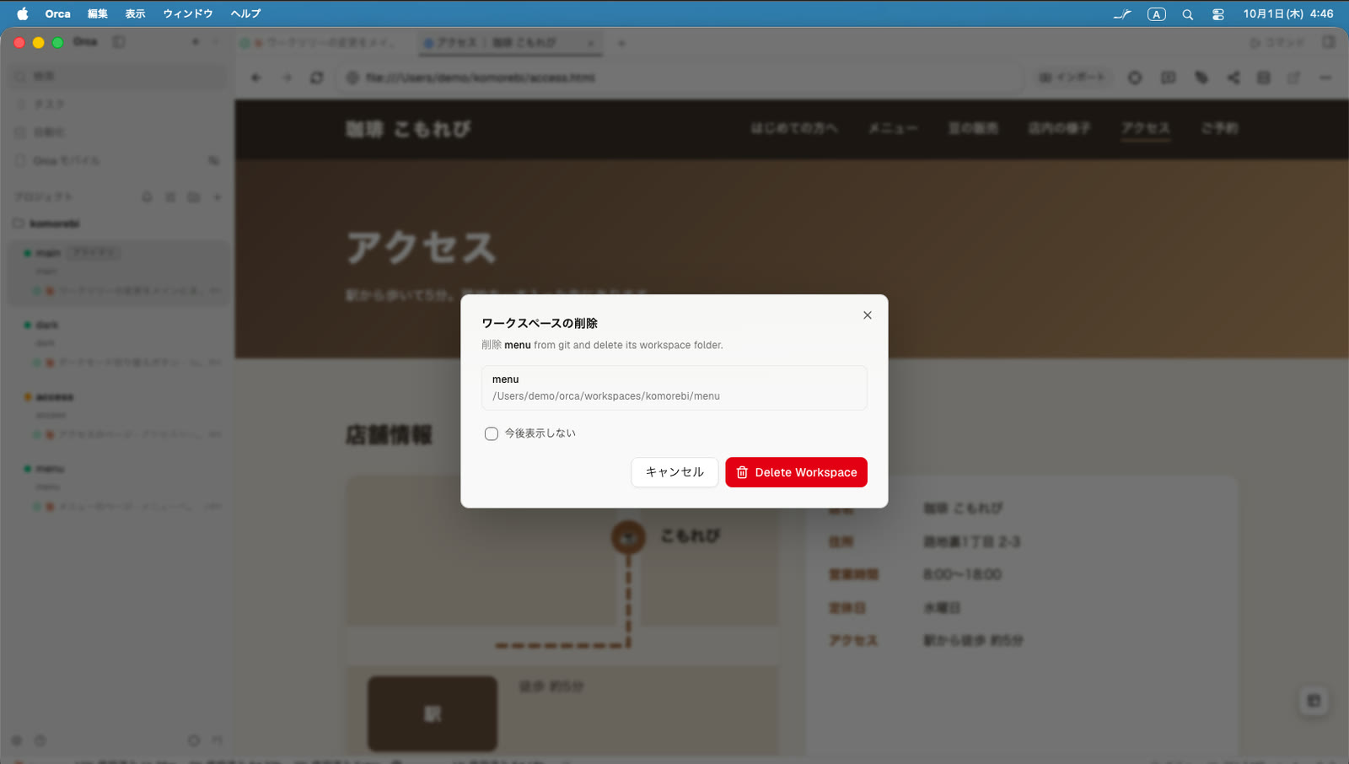Image resolution: width=1349 pixels, height=764 pixels.
Task: Switch input source via the A icon
Action: tap(1157, 13)
